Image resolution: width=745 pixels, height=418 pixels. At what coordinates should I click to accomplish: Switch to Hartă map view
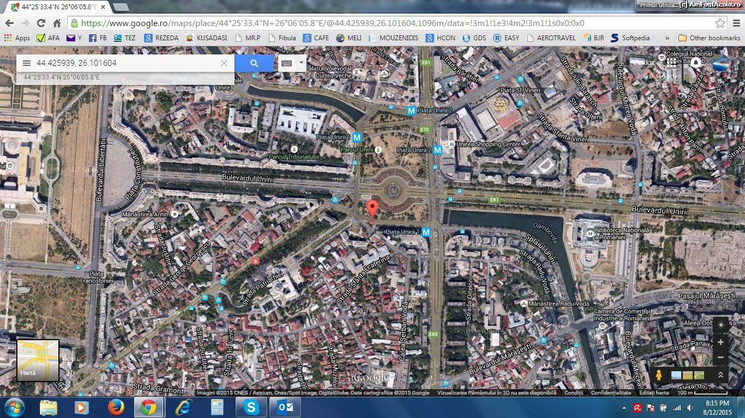[38, 360]
